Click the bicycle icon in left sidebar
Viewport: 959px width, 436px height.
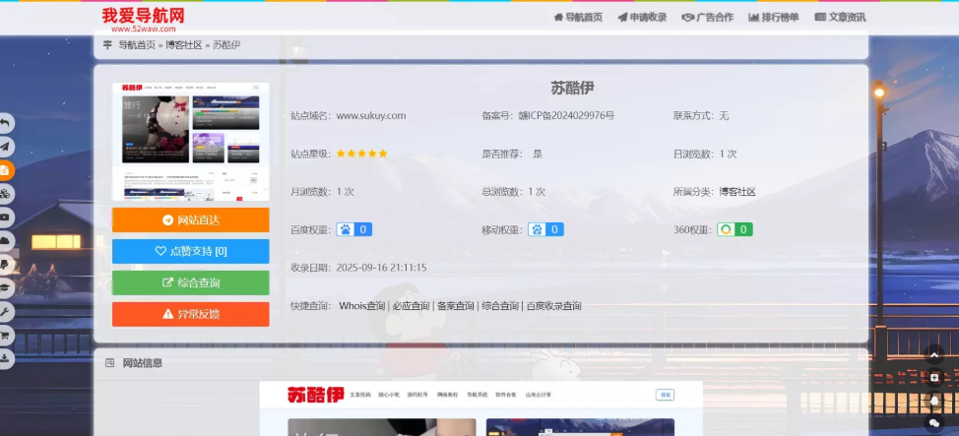coord(5,194)
